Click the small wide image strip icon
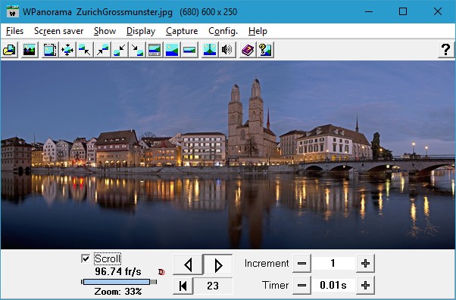Screen dimensions: 456x300 pos(189,50)
